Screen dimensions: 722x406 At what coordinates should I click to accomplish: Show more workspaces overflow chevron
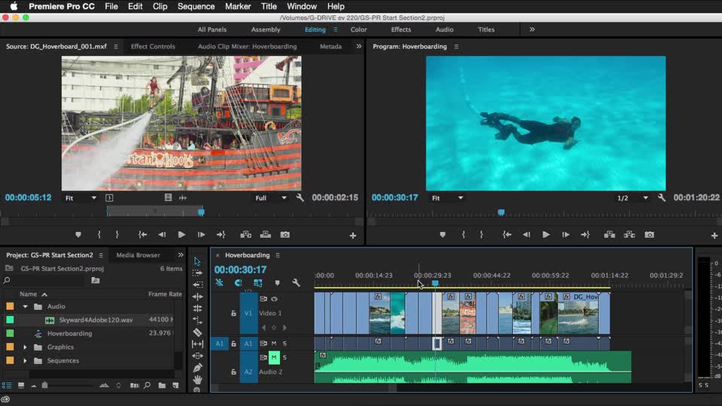[x=532, y=29]
